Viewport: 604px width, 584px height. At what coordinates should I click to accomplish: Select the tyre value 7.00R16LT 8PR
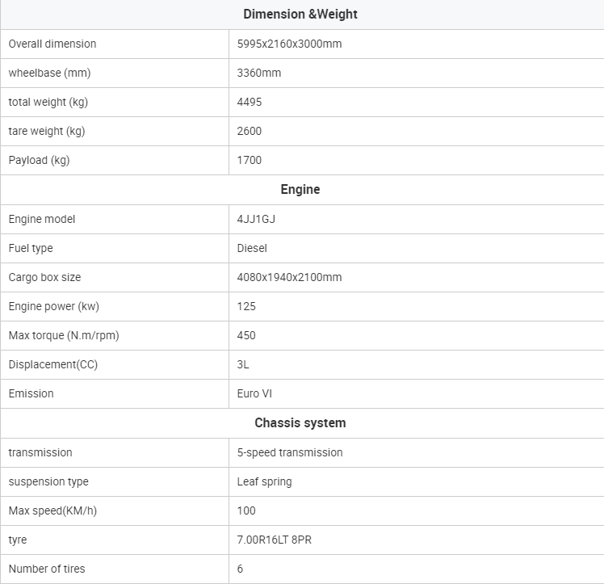[275, 540]
